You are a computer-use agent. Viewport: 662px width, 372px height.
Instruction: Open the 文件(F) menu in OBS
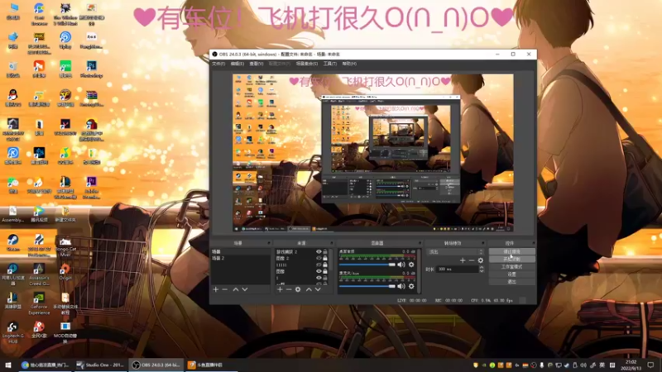218,64
